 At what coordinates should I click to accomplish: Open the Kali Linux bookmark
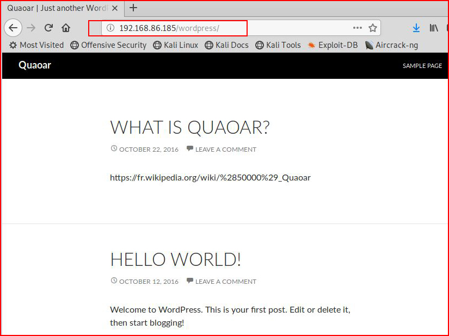tap(176, 45)
